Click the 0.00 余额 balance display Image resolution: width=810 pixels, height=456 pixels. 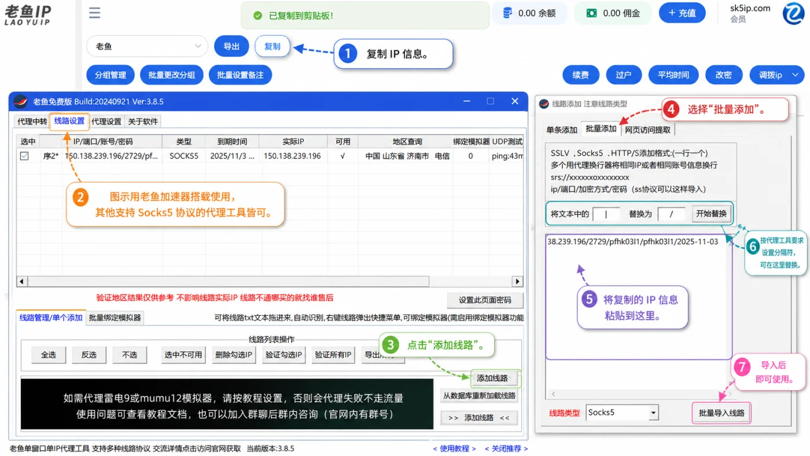[528, 13]
